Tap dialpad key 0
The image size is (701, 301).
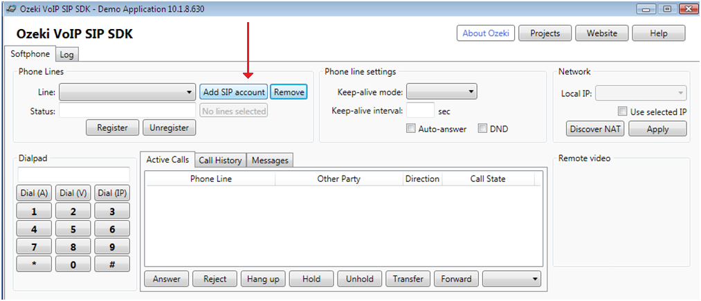click(73, 264)
